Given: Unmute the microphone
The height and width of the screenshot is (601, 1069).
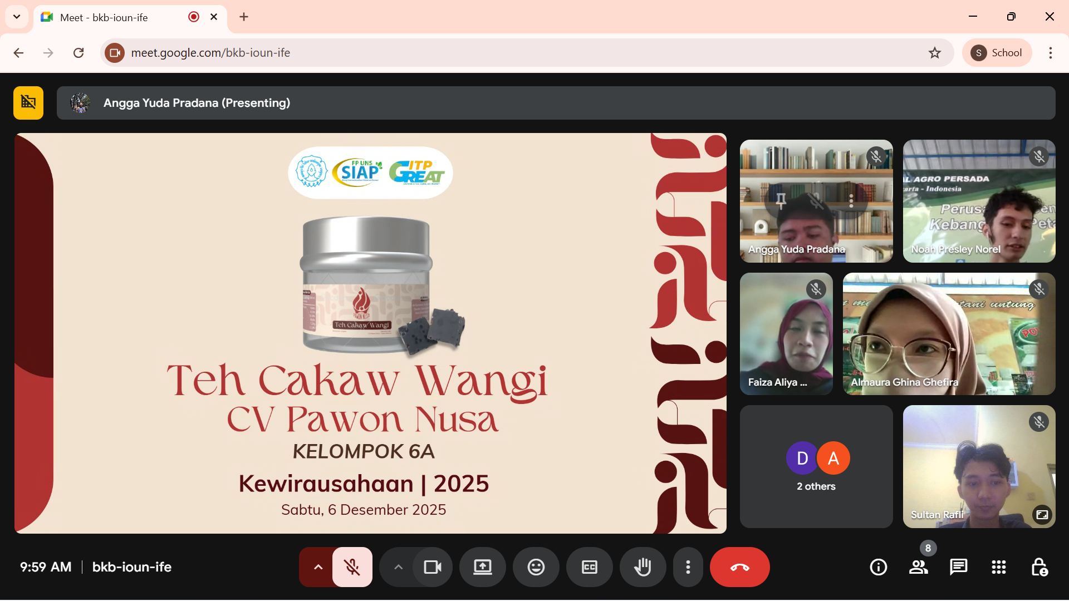Looking at the screenshot, I should [x=352, y=567].
